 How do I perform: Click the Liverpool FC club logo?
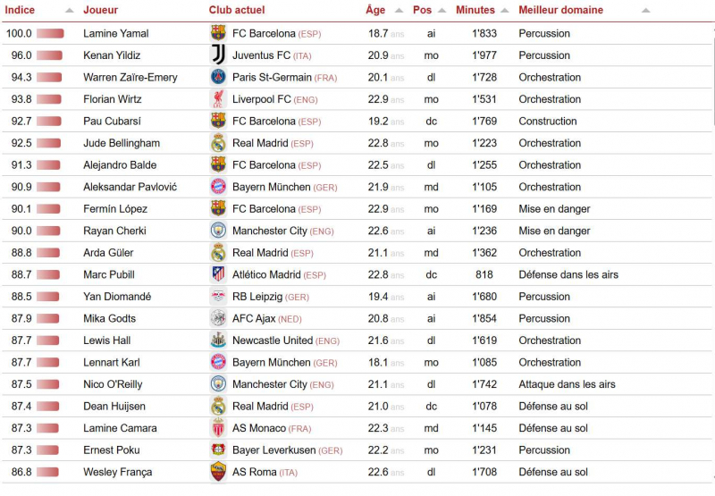coord(218,99)
